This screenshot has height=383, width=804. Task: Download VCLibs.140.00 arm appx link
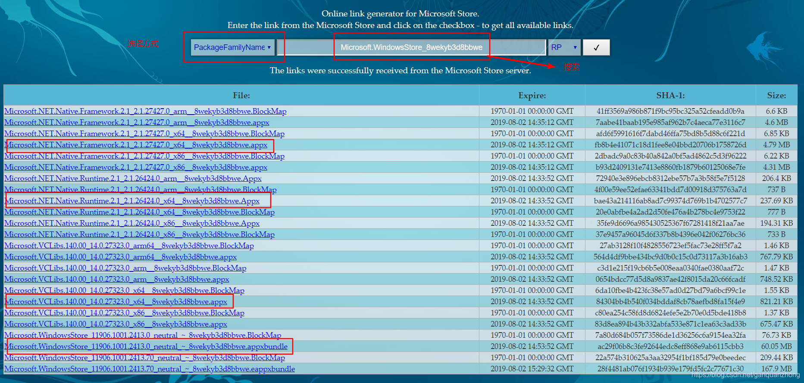click(x=117, y=279)
